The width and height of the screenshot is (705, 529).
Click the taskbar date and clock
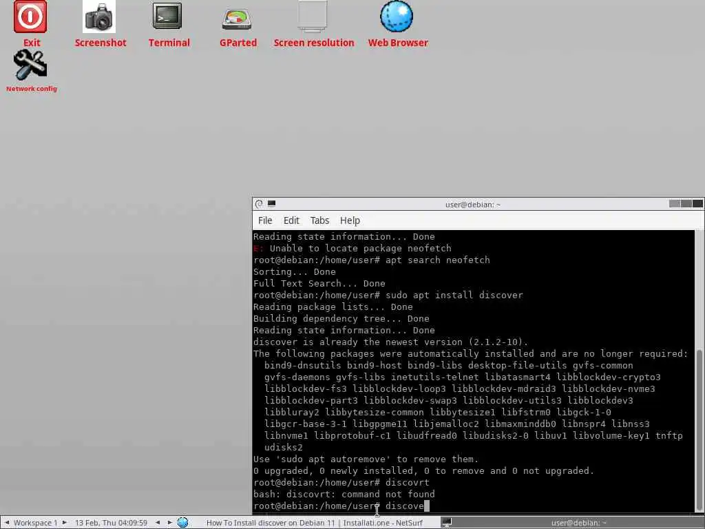[x=111, y=523]
